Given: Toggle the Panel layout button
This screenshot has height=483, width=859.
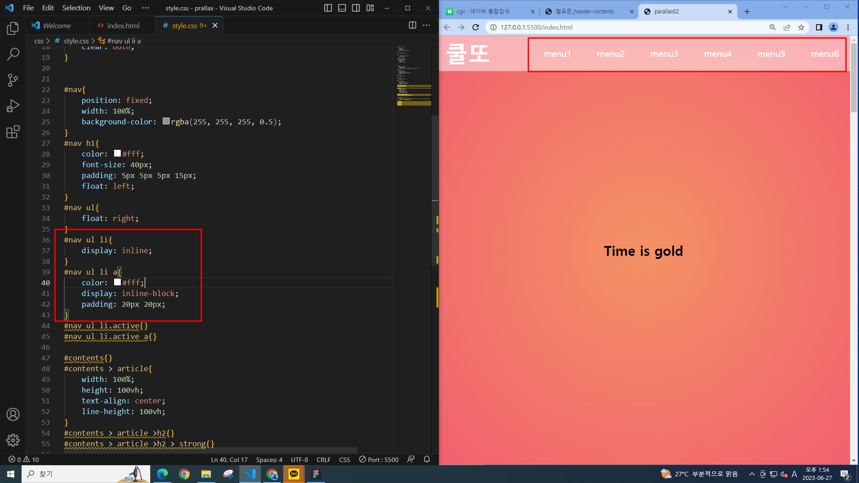Looking at the screenshot, I should point(342,8).
